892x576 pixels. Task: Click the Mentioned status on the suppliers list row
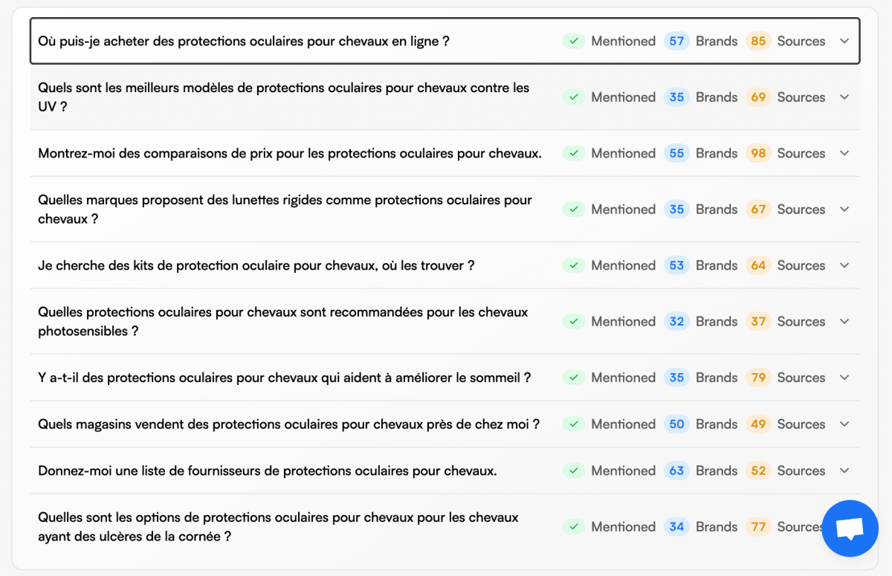623,470
